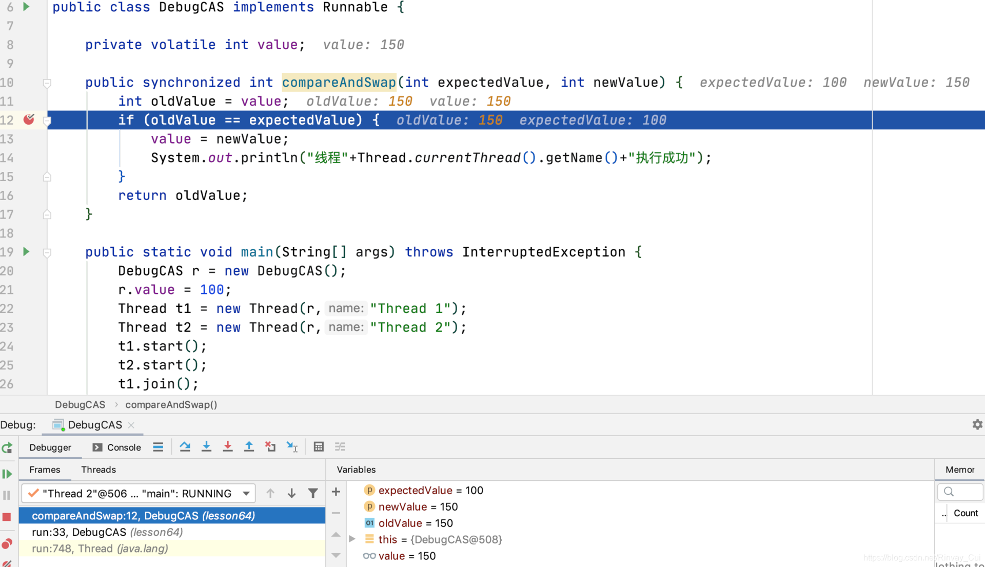985x567 pixels.
Task: Click the red breakpoint dot on line 12
Action: point(29,120)
